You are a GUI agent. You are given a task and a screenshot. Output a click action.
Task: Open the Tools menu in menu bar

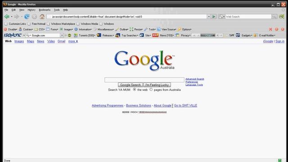tap(57, 10)
